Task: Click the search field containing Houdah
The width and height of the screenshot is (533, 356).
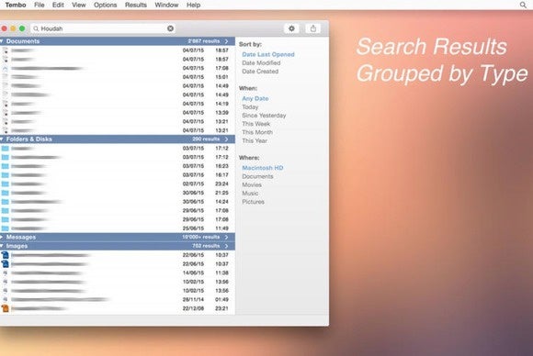Action: click(103, 28)
